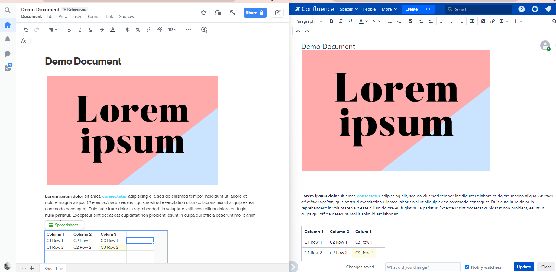Open notifications bell in left sidebar

(8, 39)
